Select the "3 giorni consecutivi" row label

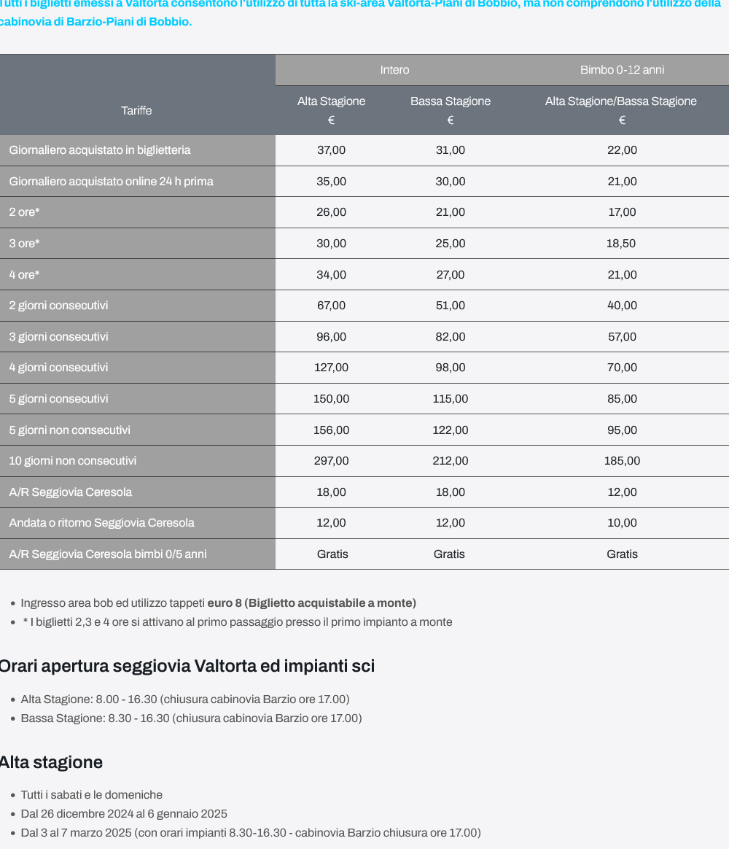point(58,337)
